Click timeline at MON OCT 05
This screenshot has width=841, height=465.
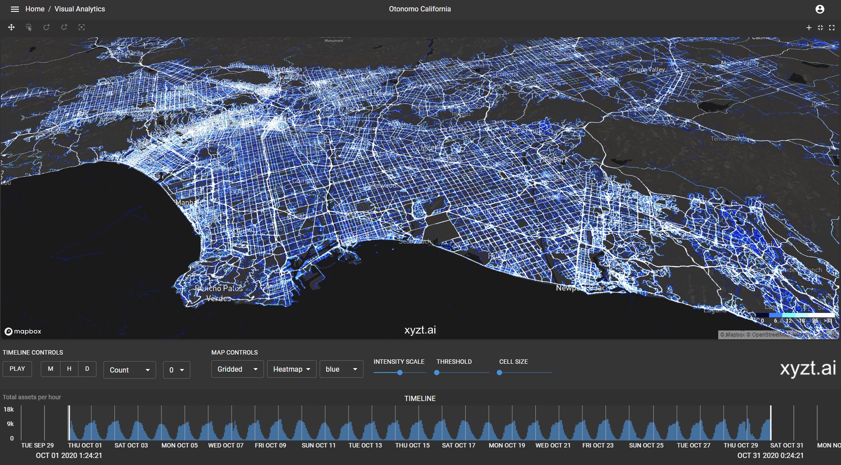pyautogui.click(x=179, y=445)
